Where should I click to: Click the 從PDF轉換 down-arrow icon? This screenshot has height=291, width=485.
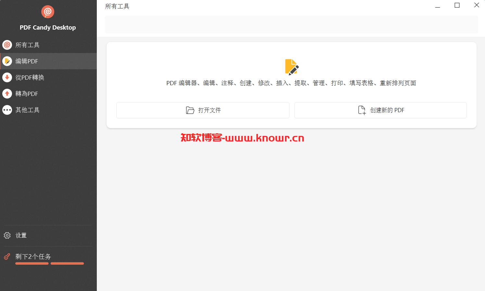(7, 77)
